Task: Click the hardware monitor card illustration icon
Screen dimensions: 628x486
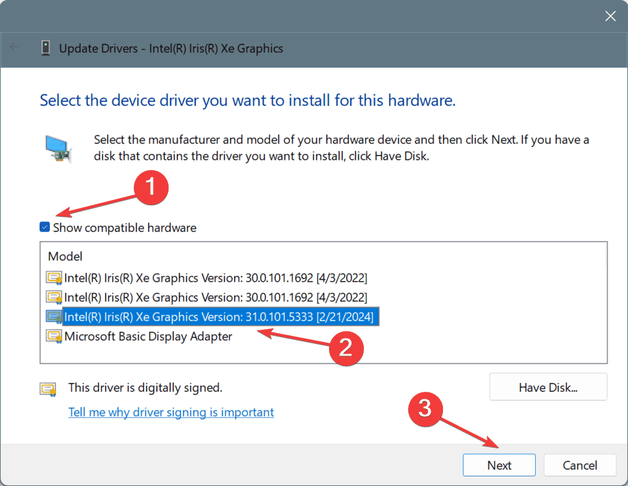Action: [x=59, y=149]
